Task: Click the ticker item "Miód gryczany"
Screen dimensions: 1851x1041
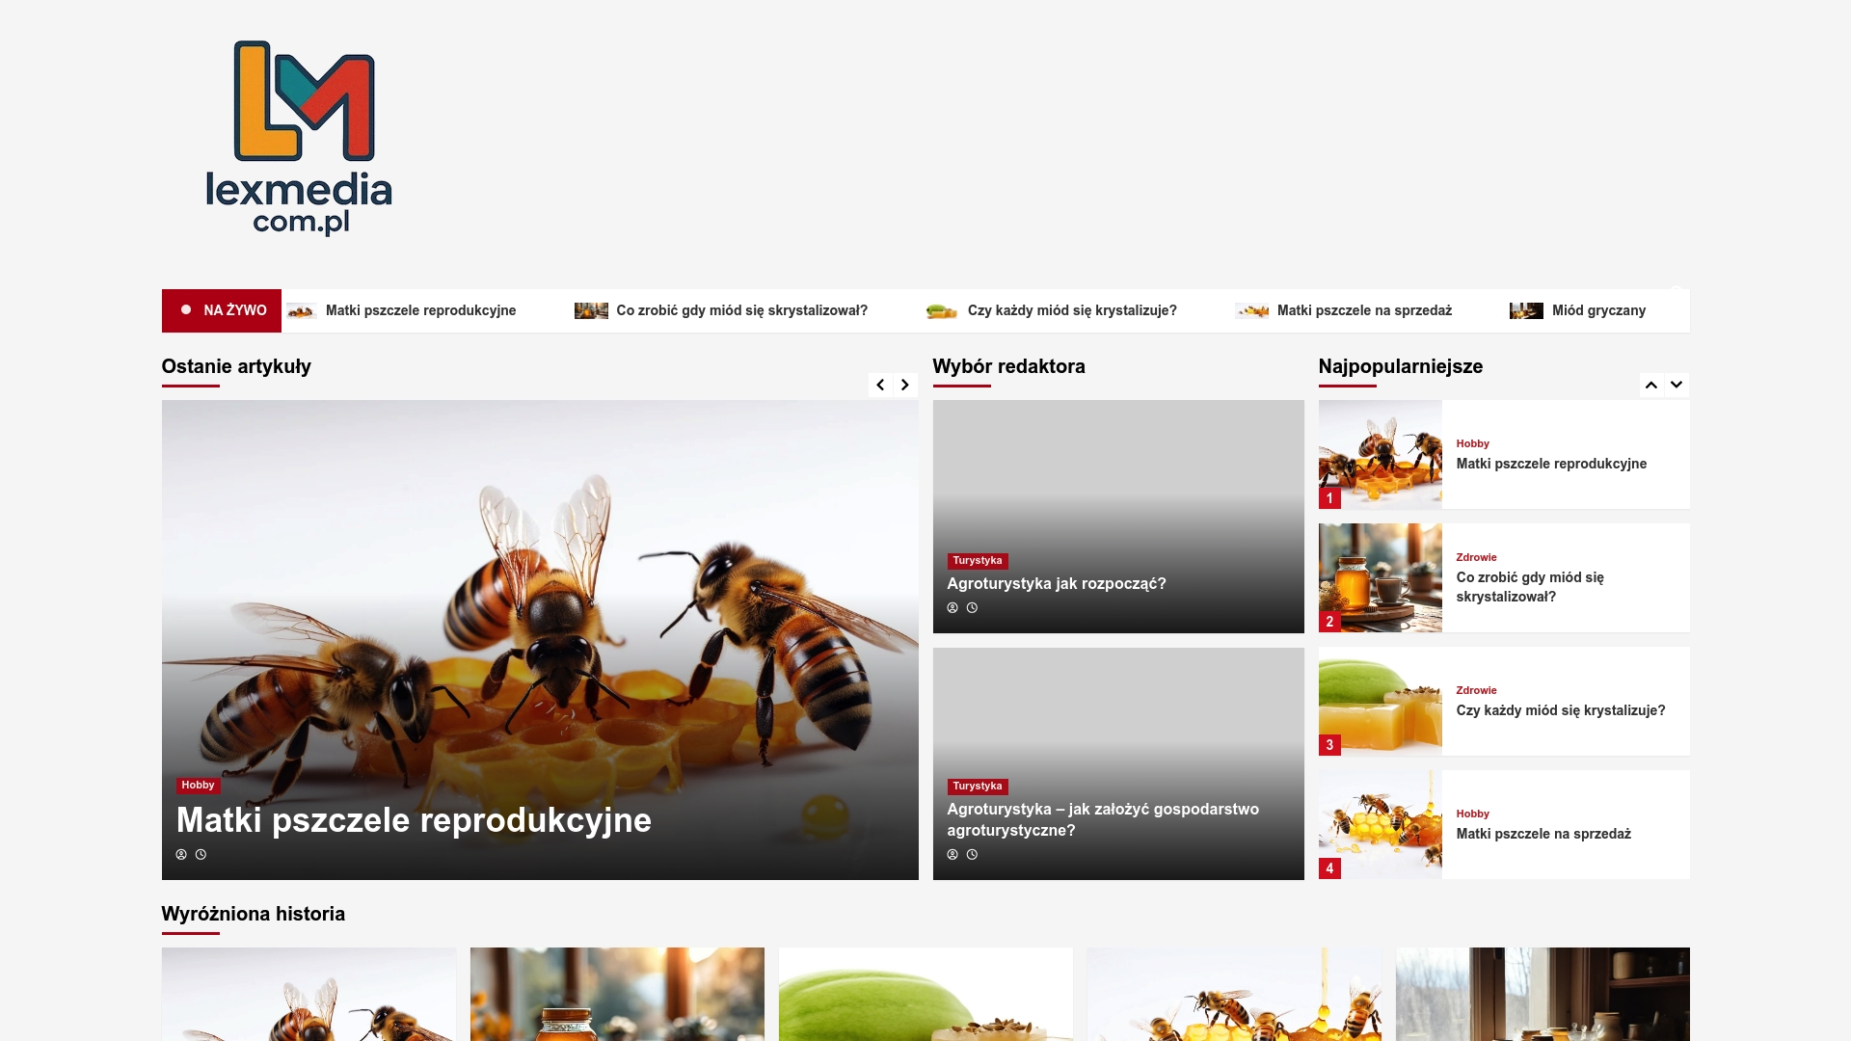Action: click(1598, 310)
